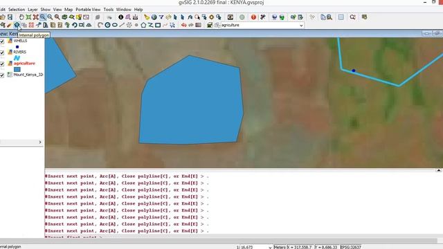Select the red agriculture layer name
The width and height of the screenshot is (443, 249).
(24, 64)
